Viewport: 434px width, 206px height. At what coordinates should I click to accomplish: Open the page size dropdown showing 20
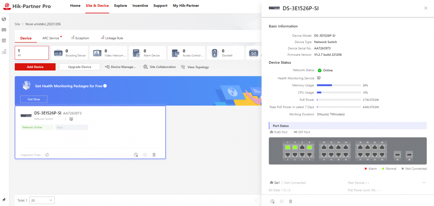click(x=42, y=200)
